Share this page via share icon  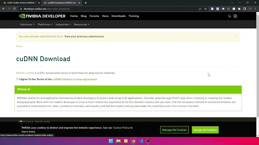pos(200,9)
